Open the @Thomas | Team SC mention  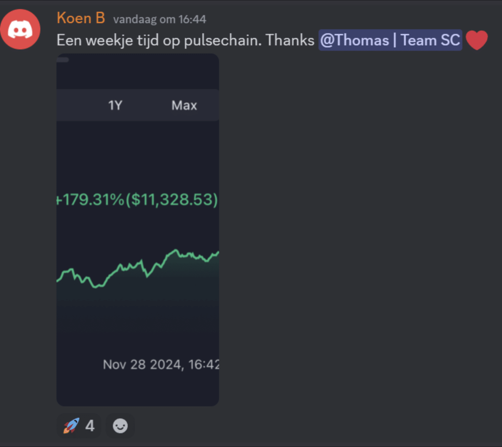point(390,40)
